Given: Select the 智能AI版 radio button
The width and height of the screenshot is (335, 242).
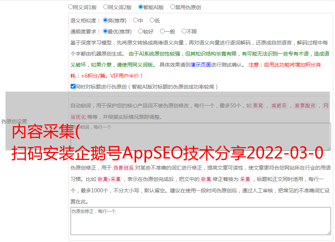Looking at the screenshot, I should [x=140, y=7].
